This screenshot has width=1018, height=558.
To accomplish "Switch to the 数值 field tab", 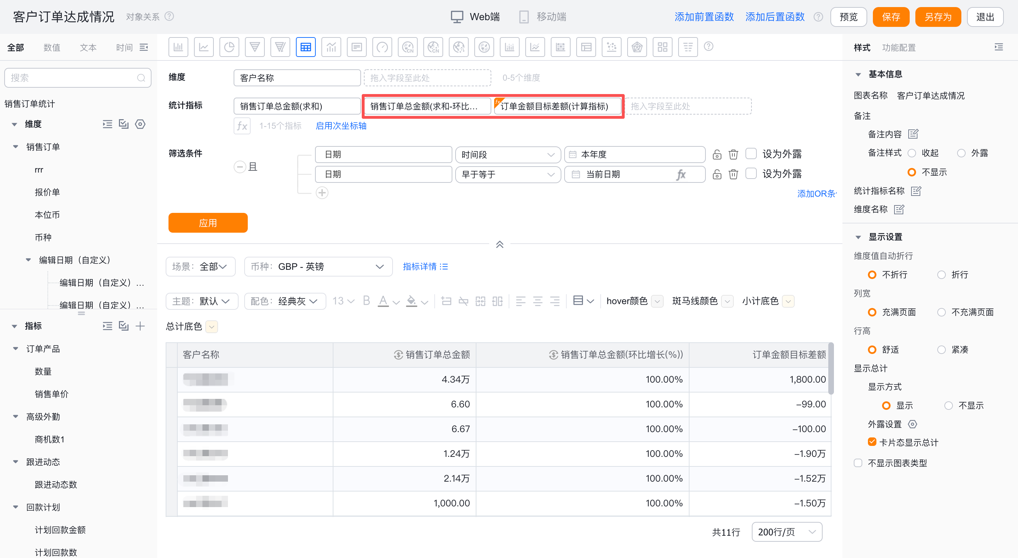I will [x=52, y=47].
